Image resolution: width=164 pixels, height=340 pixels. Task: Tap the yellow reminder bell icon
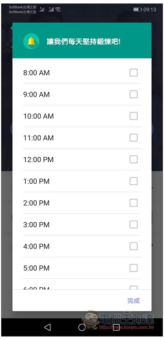pyautogui.click(x=31, y=41)
